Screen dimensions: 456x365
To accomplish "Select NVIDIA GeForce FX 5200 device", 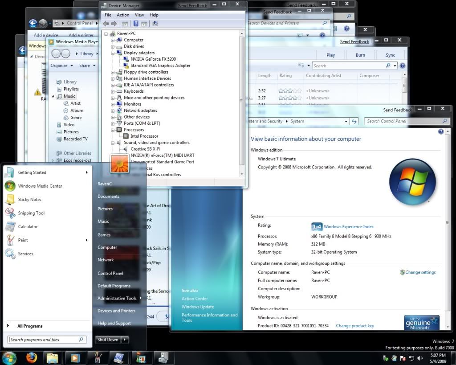I will click(x=154, y=59).
